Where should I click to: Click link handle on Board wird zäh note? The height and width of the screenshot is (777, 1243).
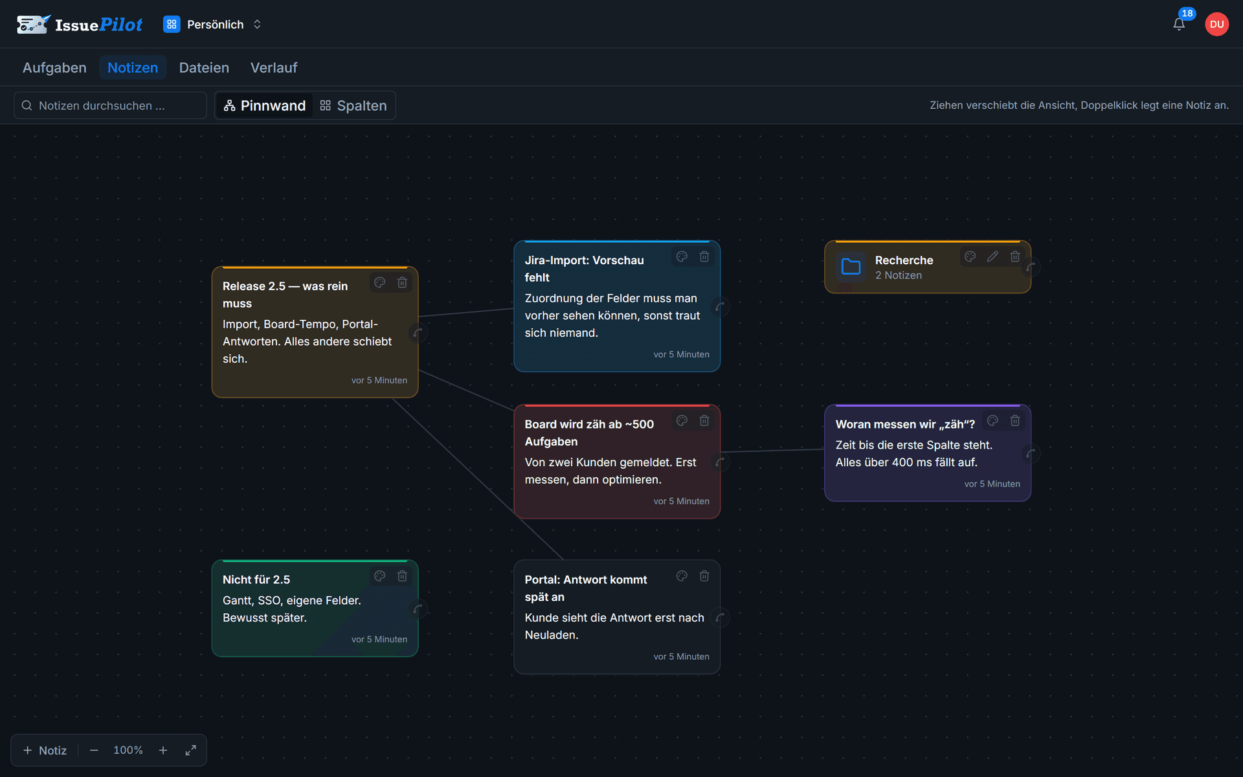(720, 462)
